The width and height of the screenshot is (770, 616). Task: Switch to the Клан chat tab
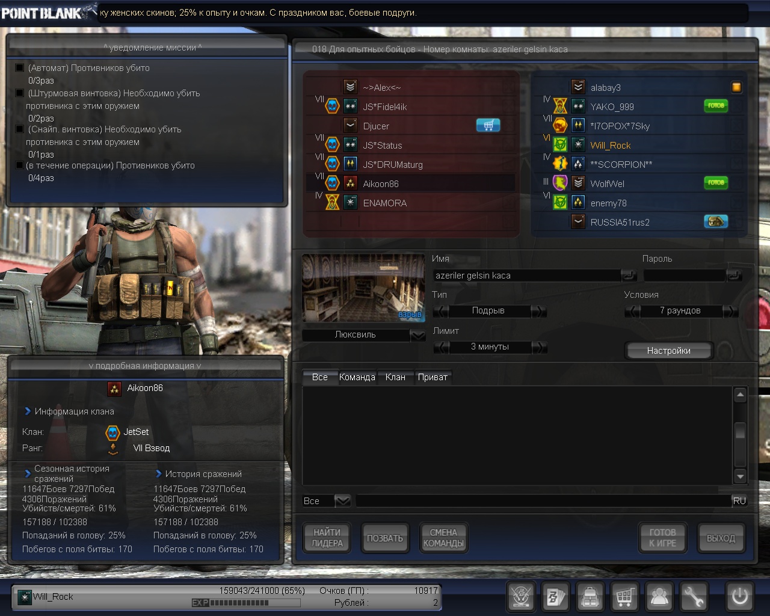pos(395,377)
